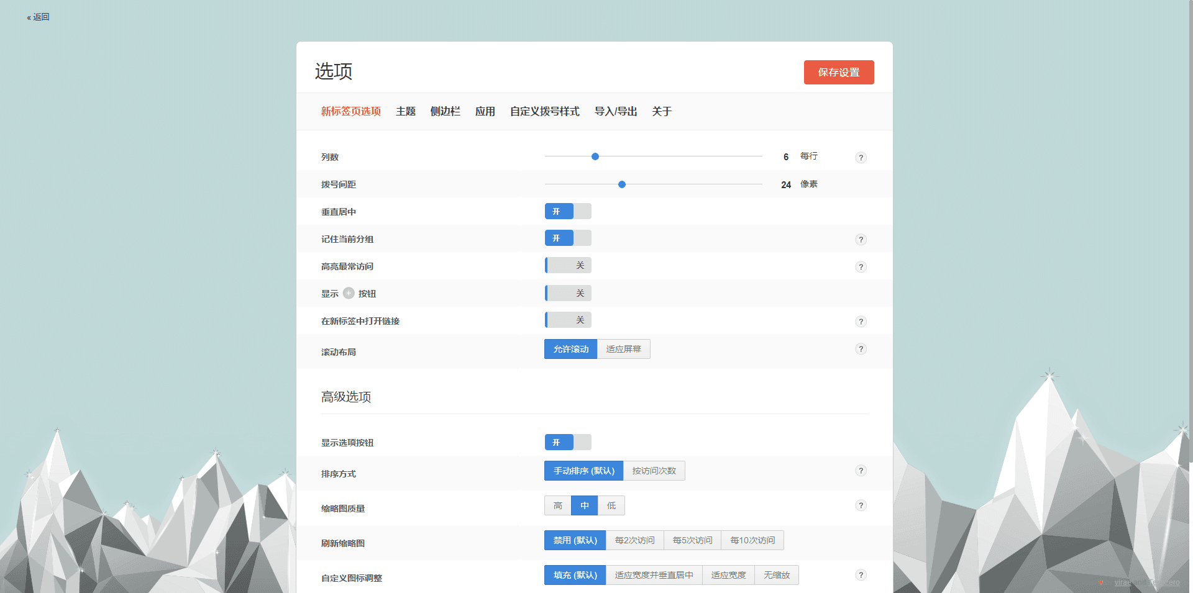Click the 选项 page title
1193x593 pixels.
334,71
